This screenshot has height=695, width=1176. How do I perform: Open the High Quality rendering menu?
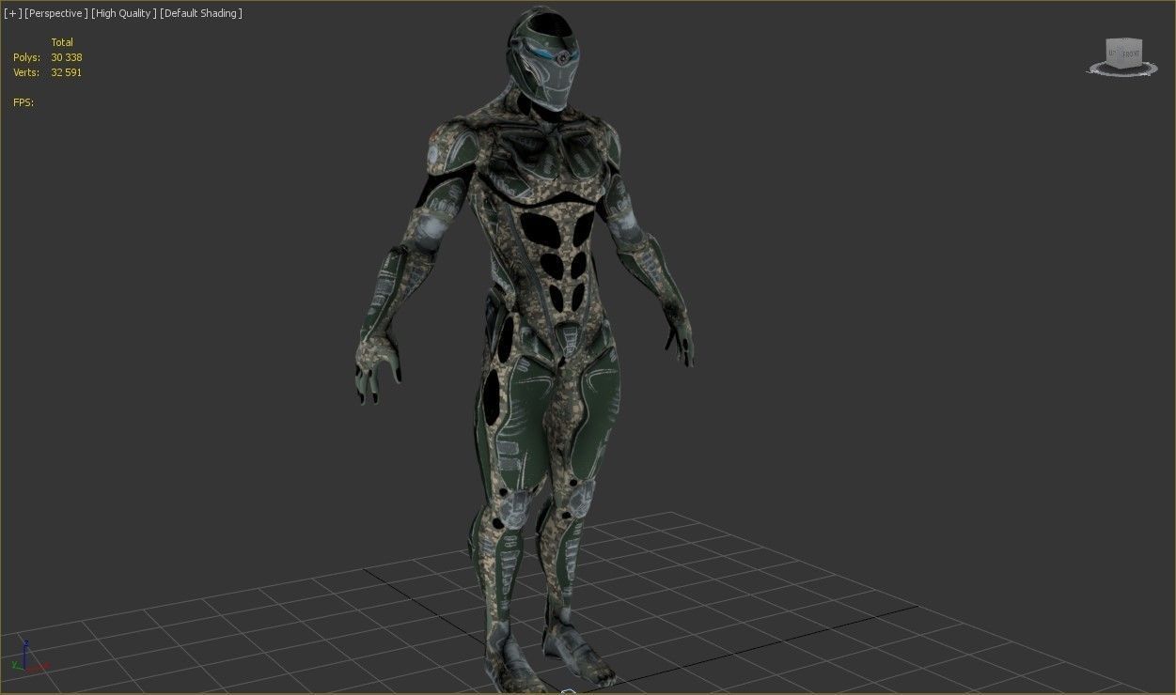(124, 13)
